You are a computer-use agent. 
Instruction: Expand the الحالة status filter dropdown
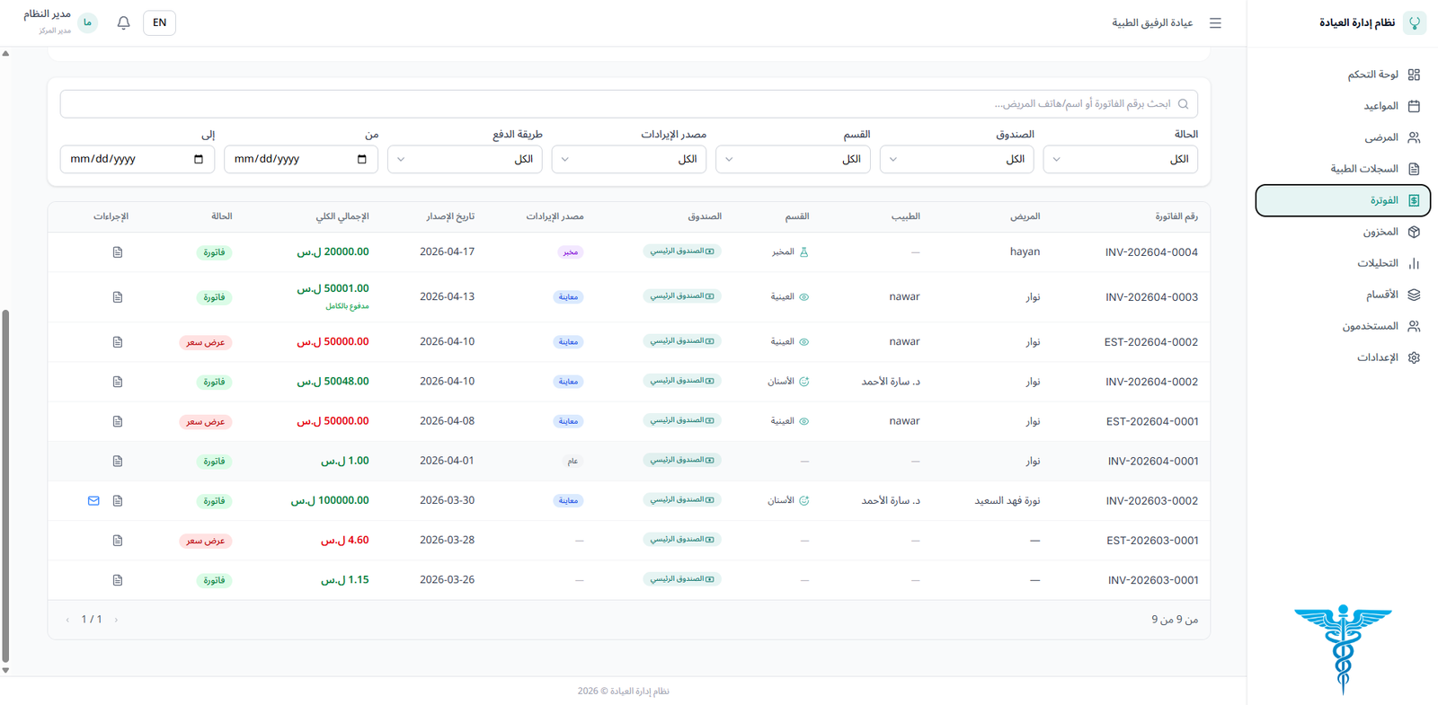(x=1120, y=159)
